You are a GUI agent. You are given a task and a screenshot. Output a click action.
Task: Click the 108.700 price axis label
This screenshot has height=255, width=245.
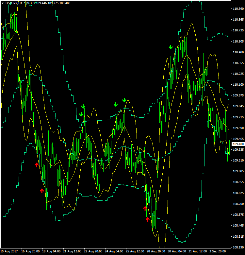[238, 204]
